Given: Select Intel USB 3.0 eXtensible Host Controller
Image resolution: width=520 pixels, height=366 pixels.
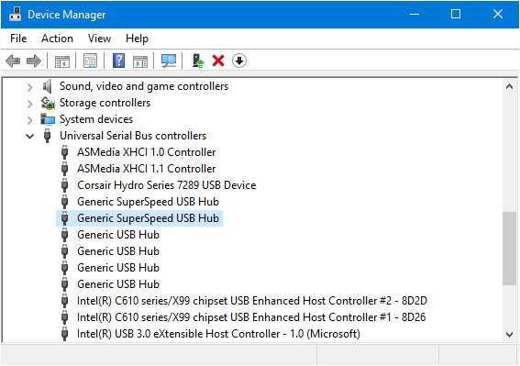Looking at the screenshot, I should pyautogui.click(x=218, y=334).
